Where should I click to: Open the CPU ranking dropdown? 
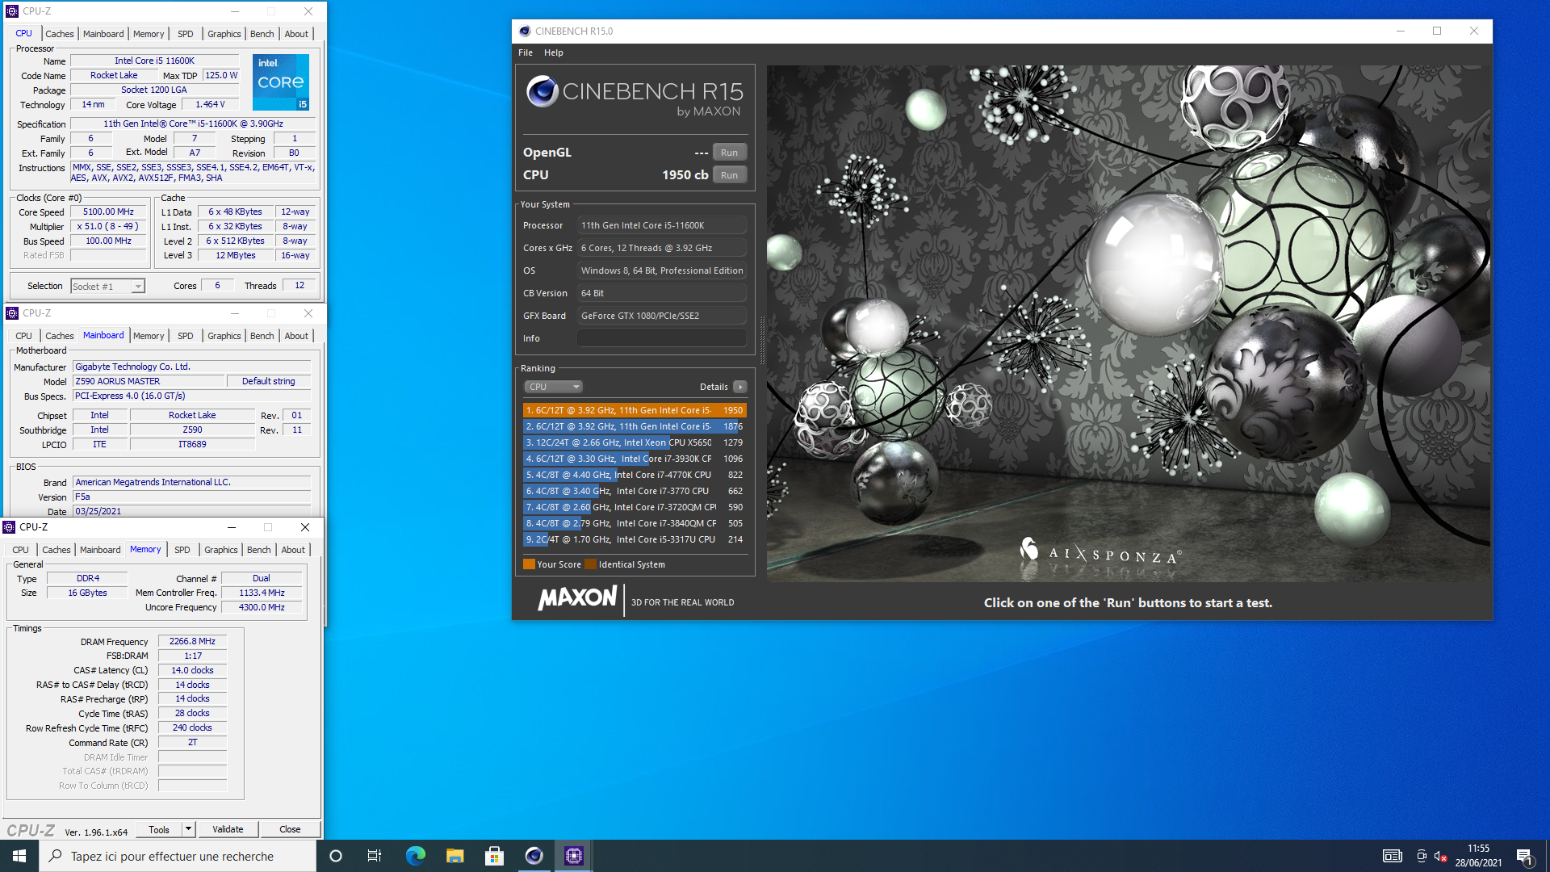[x=553, y=387]
